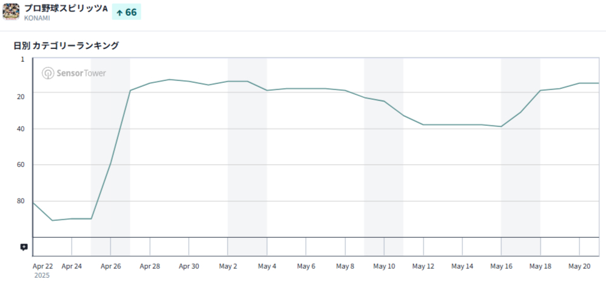
Task: Click the May 8 date label
Action: point(345,266)
